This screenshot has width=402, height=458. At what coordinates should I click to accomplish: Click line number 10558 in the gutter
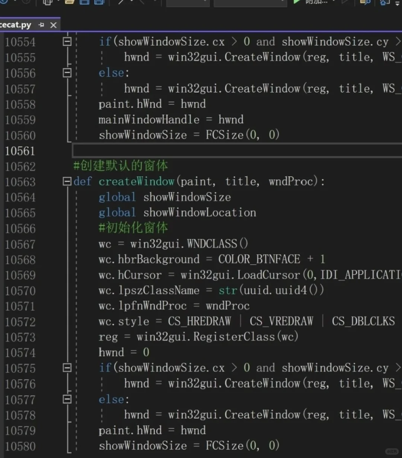[x=20, y=104]
